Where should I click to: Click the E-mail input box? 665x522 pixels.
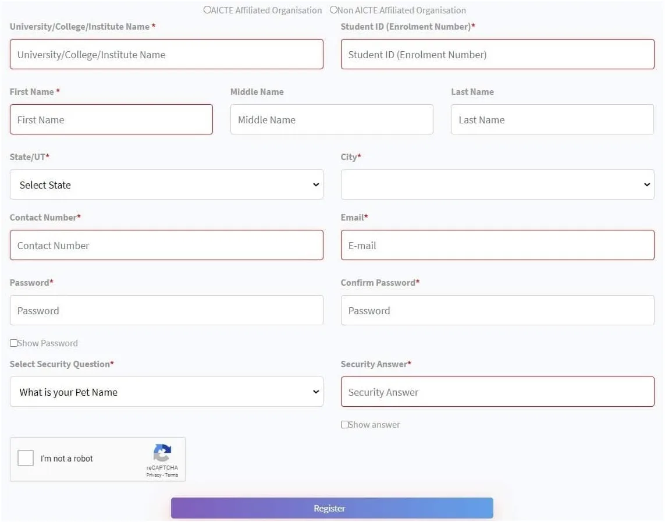[497, 245]
